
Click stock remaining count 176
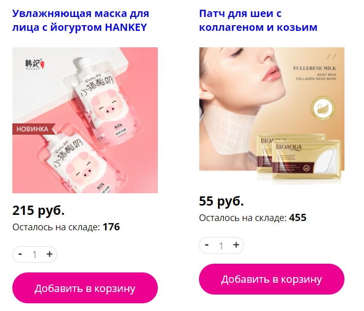click(111, 227)
